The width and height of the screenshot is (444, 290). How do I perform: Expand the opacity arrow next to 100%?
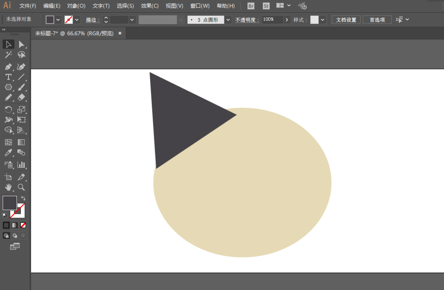287,20
